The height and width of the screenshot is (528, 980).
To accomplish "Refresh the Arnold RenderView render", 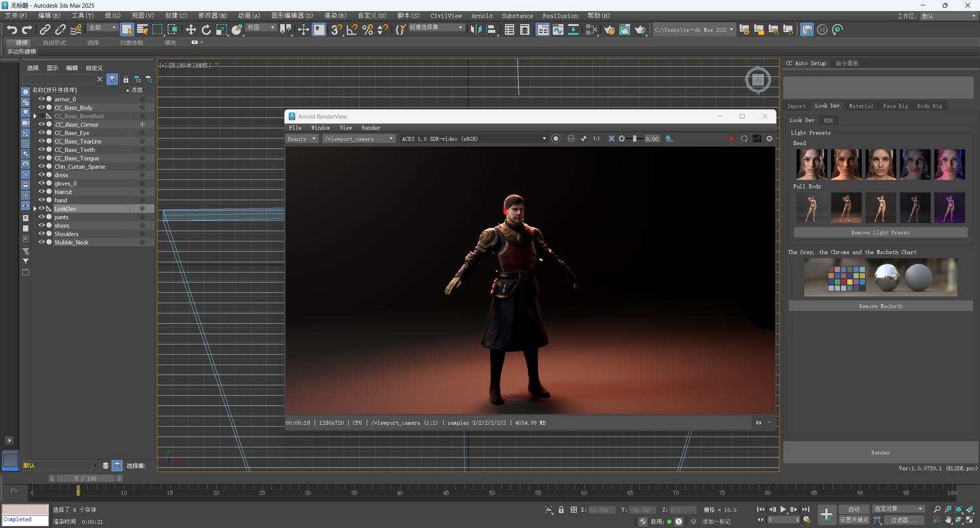I will [744, 139].
